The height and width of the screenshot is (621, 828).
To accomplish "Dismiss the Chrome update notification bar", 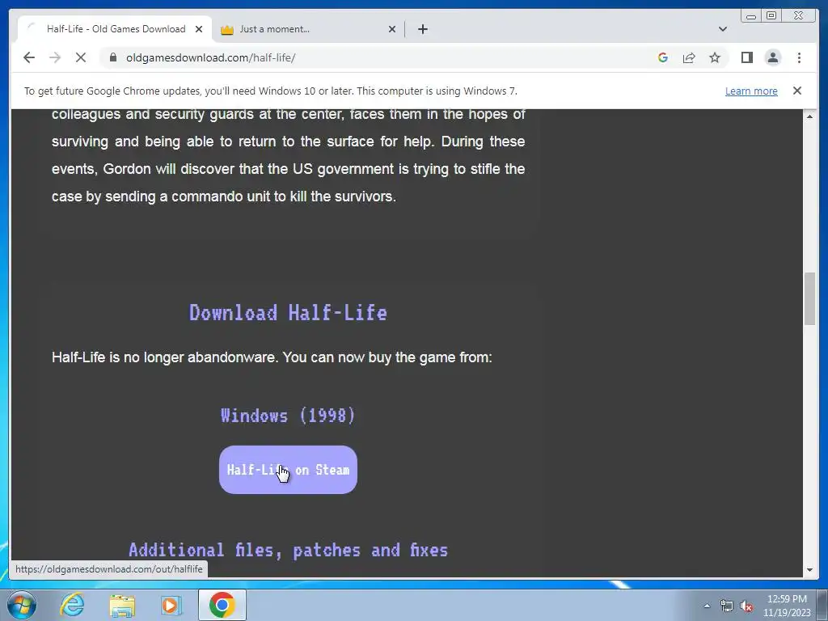I will click(x=796, y=91).
